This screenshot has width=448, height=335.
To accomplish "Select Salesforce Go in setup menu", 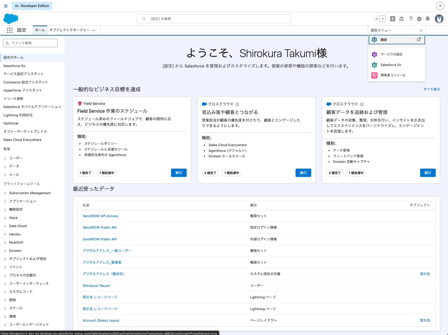I will [x=397, y=65].
